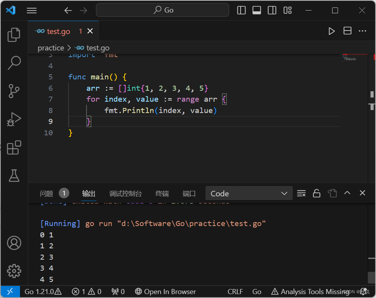Switch to the 终端 terminal tab
376x298 pixels.
pos(162,194)
